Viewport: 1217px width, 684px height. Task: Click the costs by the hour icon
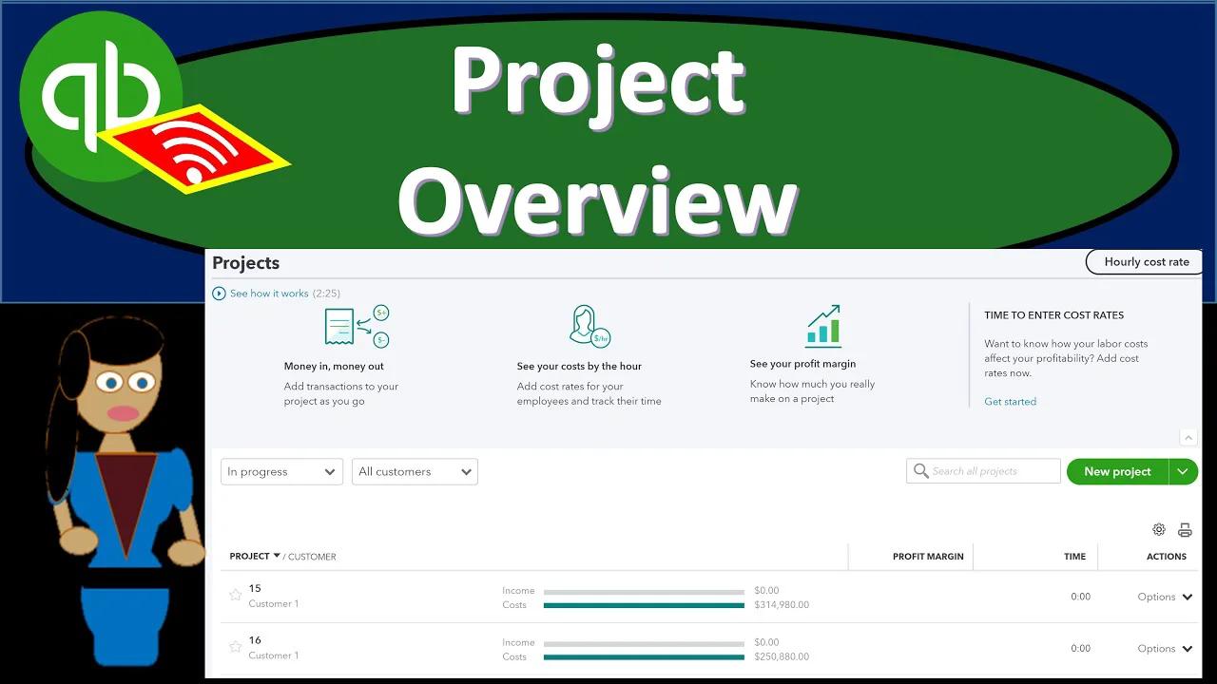(x=589, y=324)
